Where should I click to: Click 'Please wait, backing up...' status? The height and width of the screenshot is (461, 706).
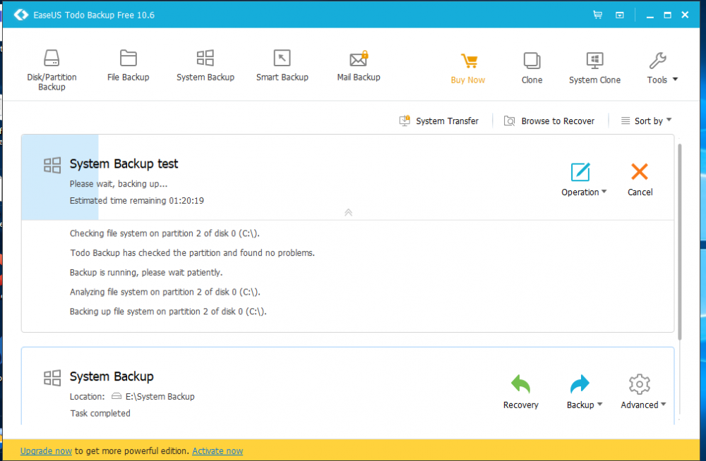pyautogui.click(x=119, y=183)
